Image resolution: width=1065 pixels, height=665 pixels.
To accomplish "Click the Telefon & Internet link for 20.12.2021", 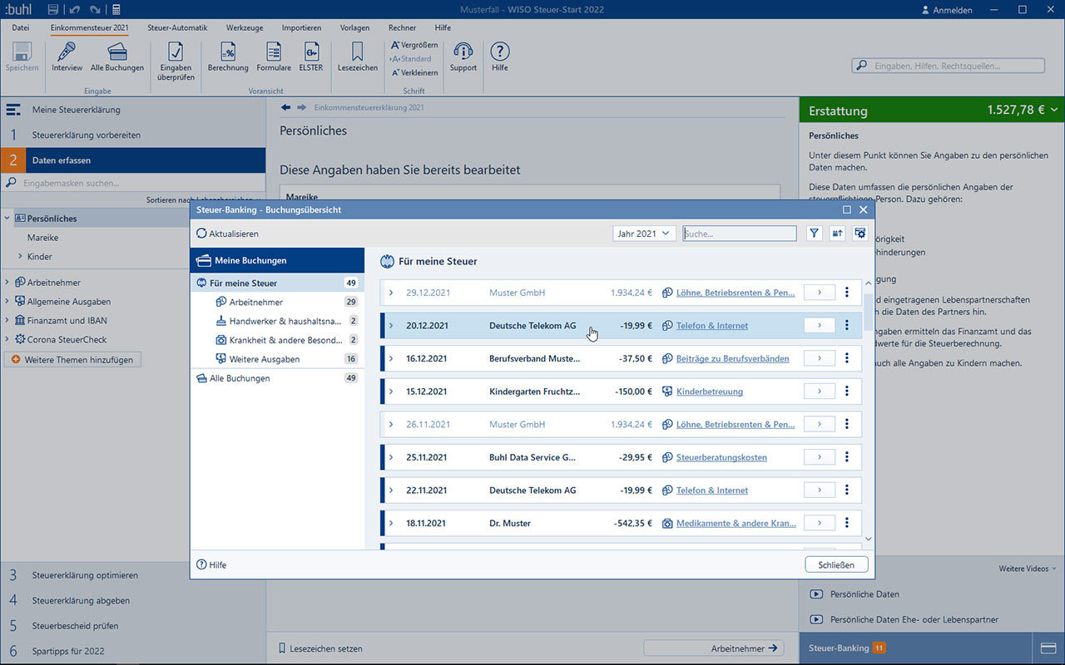I will (711, 326).
